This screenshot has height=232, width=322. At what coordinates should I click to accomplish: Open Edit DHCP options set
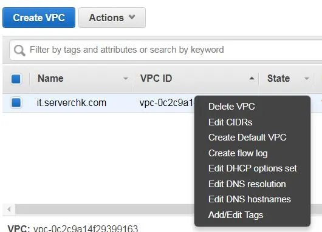[253, 168]
